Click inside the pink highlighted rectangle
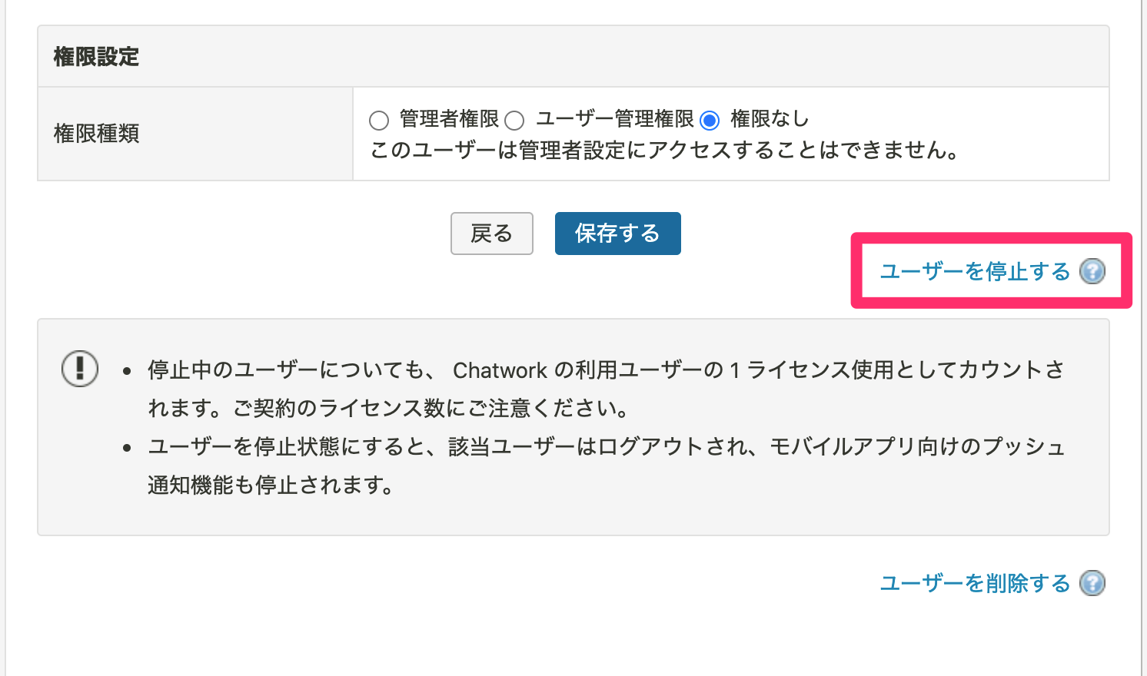 (991, 271)
